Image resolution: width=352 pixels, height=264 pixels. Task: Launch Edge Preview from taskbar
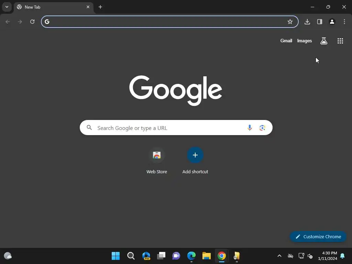[x=146, y=256]
